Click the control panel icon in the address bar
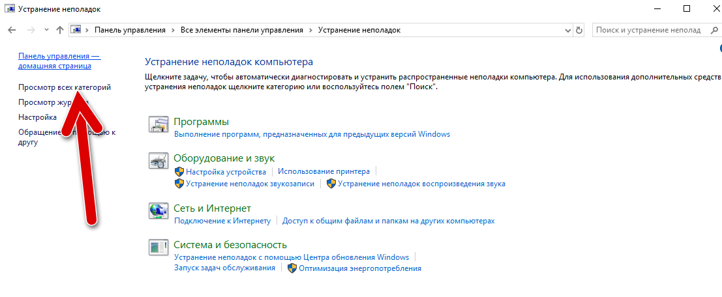Viewport: 722px width, 297px height. click(x=76, y=30)
